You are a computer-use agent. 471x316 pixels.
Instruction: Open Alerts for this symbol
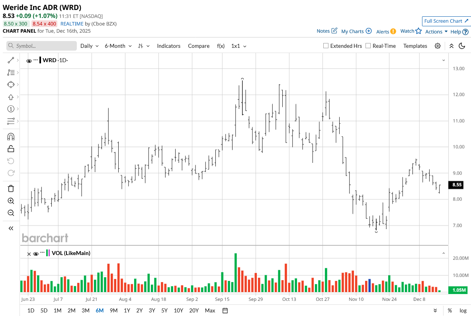pyautogui.click(x=386, y=31)
